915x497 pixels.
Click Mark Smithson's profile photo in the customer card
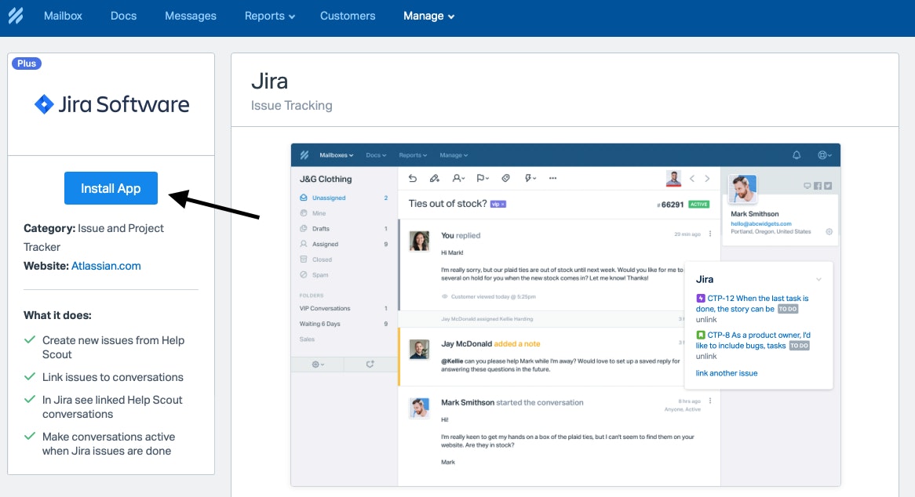(743, 189)
